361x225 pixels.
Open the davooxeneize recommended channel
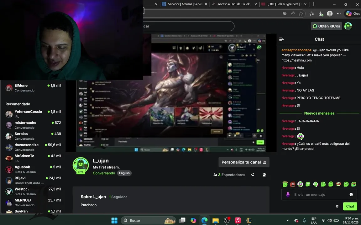coord(33,147)
